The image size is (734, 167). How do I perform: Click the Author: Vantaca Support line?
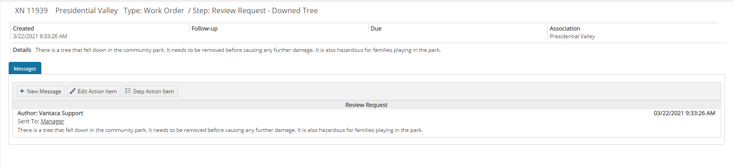tap(50, 113)
